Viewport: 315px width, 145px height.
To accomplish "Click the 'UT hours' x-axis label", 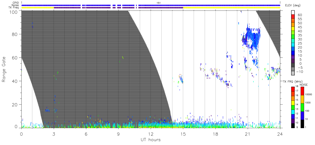I will point(151,140).
